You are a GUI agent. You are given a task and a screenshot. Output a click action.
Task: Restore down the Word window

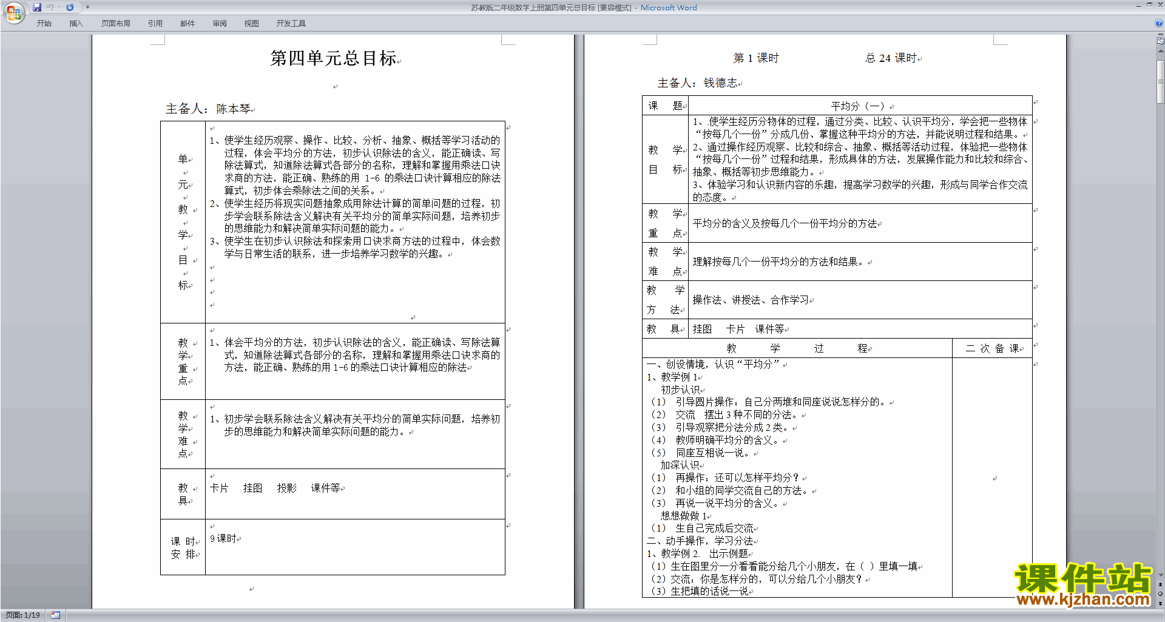[x=1150, y=5]
